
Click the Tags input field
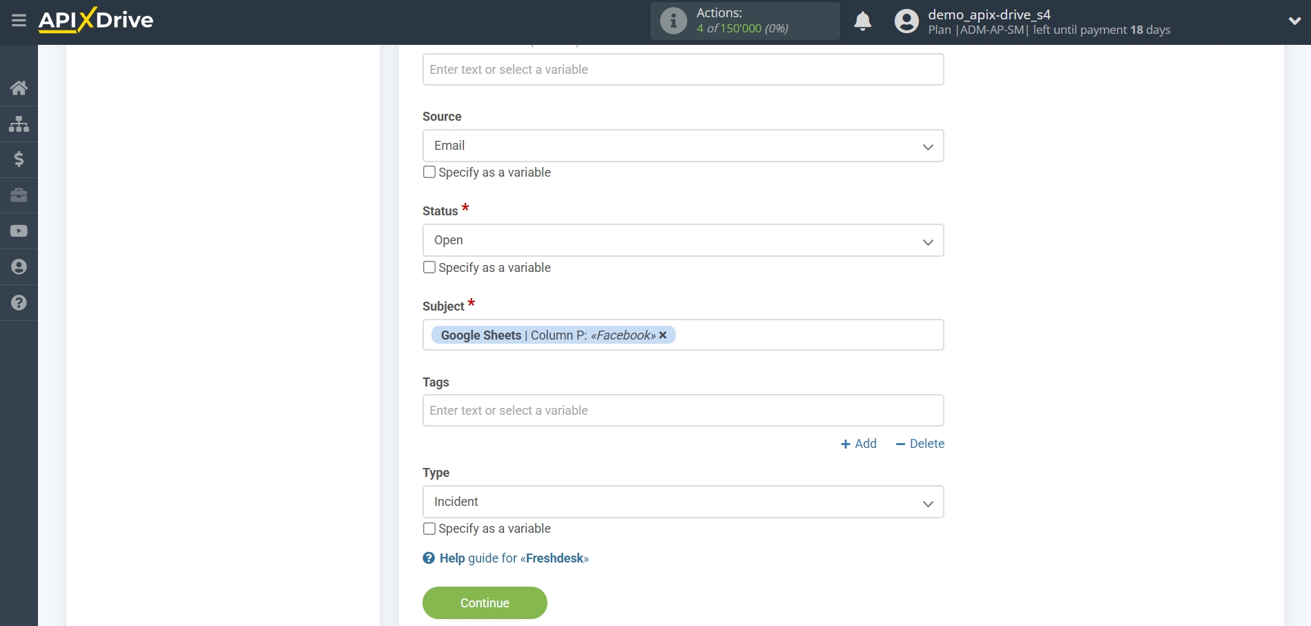point(683,411)
